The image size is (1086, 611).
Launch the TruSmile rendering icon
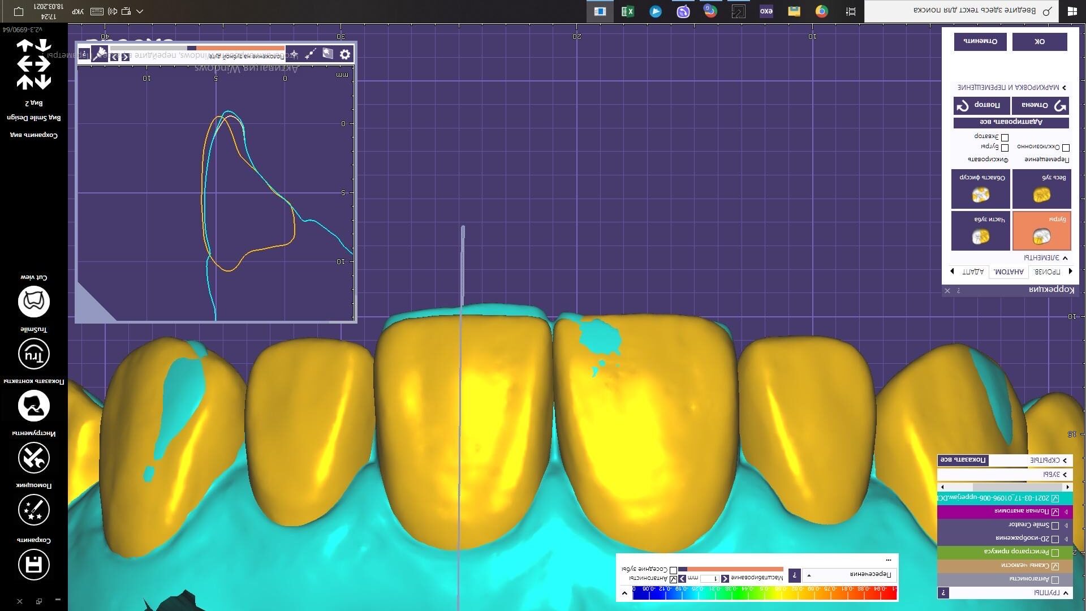coord(34,354)
